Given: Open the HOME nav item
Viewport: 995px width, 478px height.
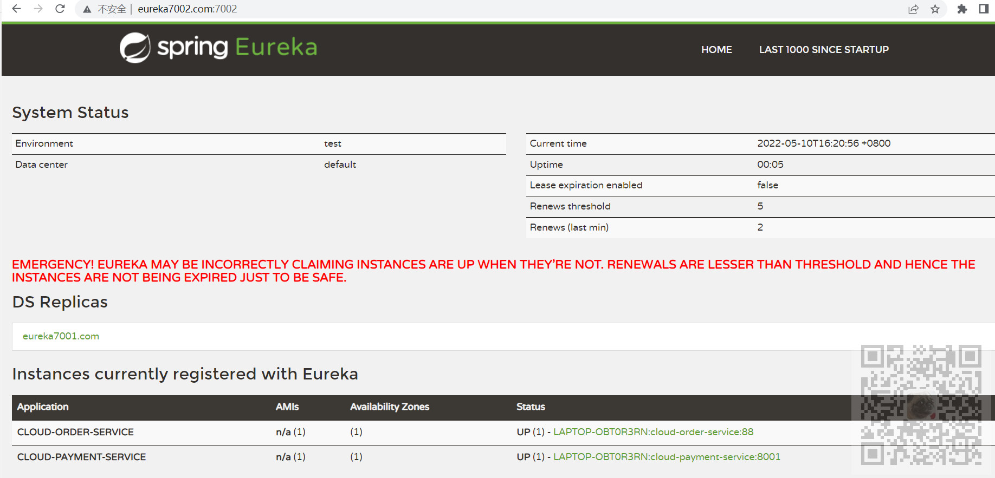Looking at the screenshot, I should click(x=716, y=49).
